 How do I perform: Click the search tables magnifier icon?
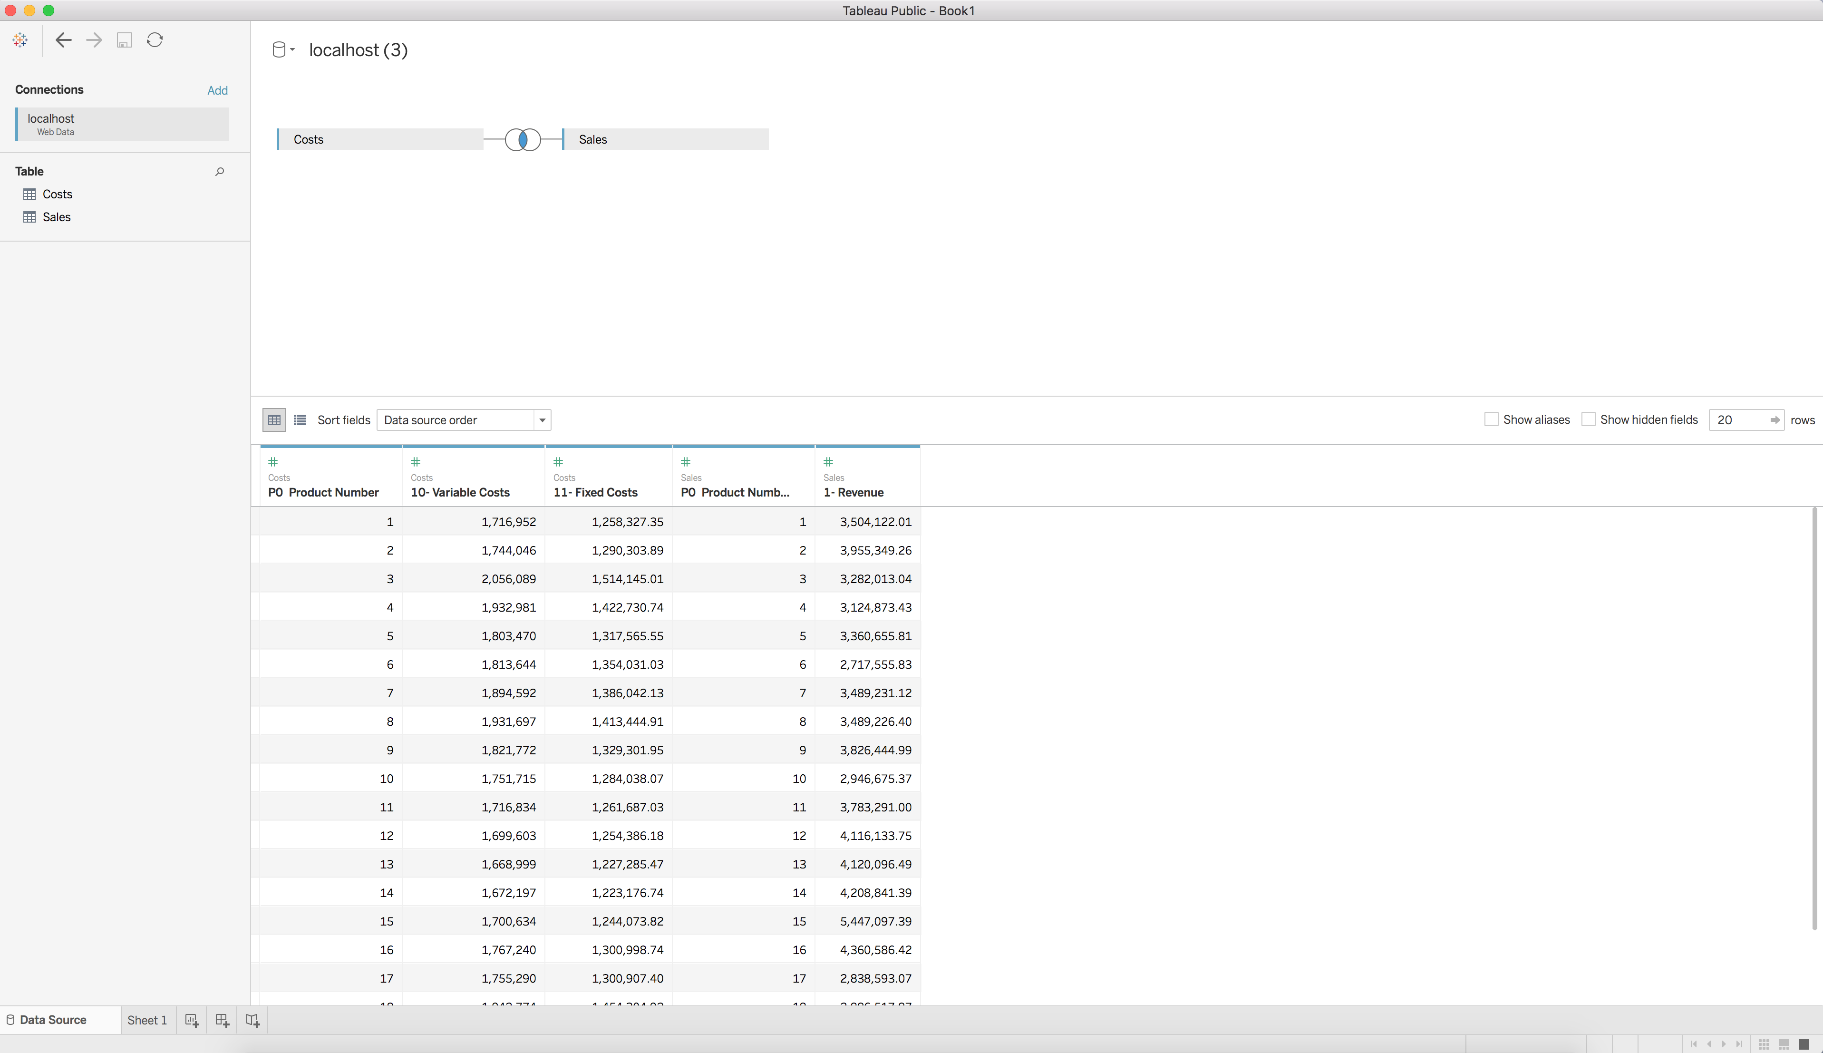point(220,171)
